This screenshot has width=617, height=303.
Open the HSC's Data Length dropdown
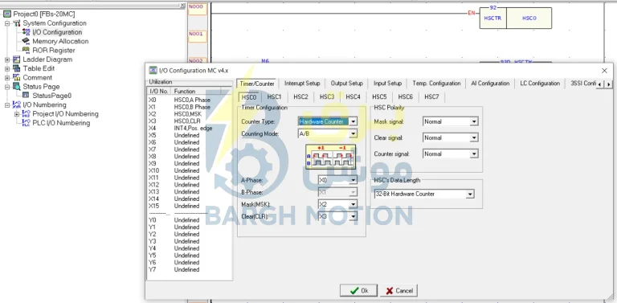click(x=470, y=194)
